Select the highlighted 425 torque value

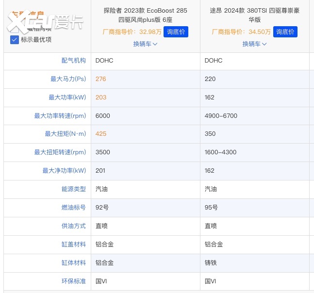(x=101, y=134)
